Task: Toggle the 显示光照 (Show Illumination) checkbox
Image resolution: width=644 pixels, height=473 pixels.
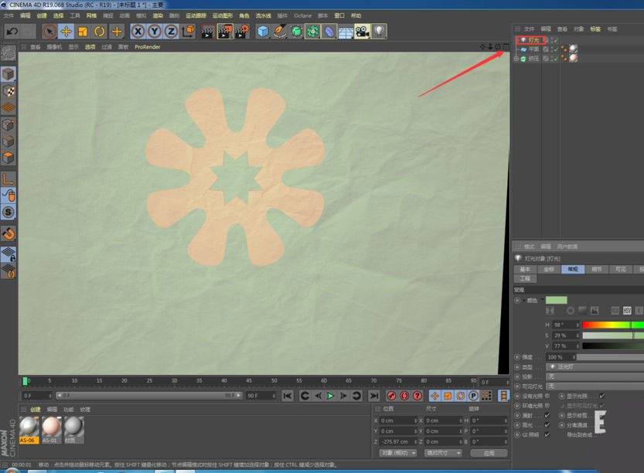Action: coord(601,396)
